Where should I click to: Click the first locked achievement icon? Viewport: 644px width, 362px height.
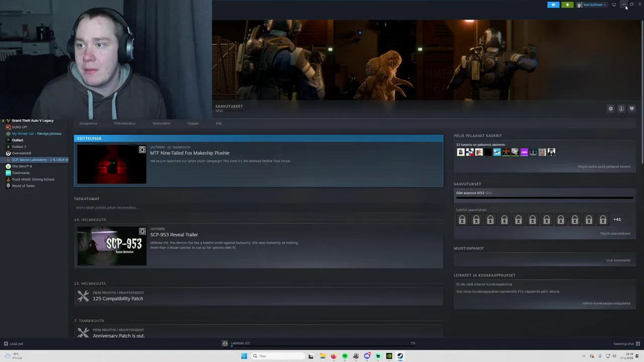462,220
